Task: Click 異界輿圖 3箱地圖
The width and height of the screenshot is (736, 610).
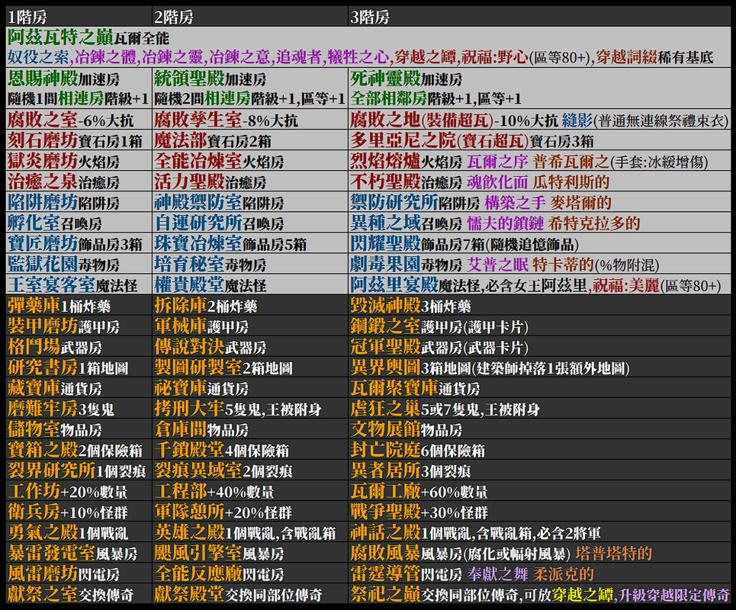Action: (x=539, y=368)
